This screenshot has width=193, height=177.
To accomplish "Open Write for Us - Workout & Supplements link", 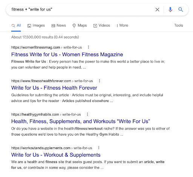I will pos(56,155).
